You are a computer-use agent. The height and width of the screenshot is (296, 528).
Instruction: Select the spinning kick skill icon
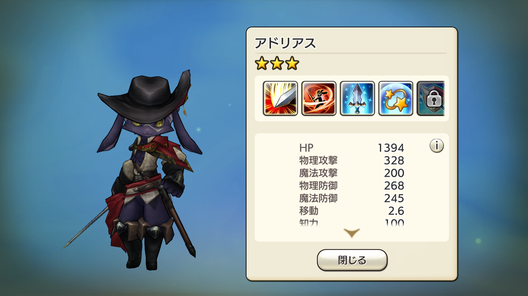pyautogui.click(x=319, y=98)
